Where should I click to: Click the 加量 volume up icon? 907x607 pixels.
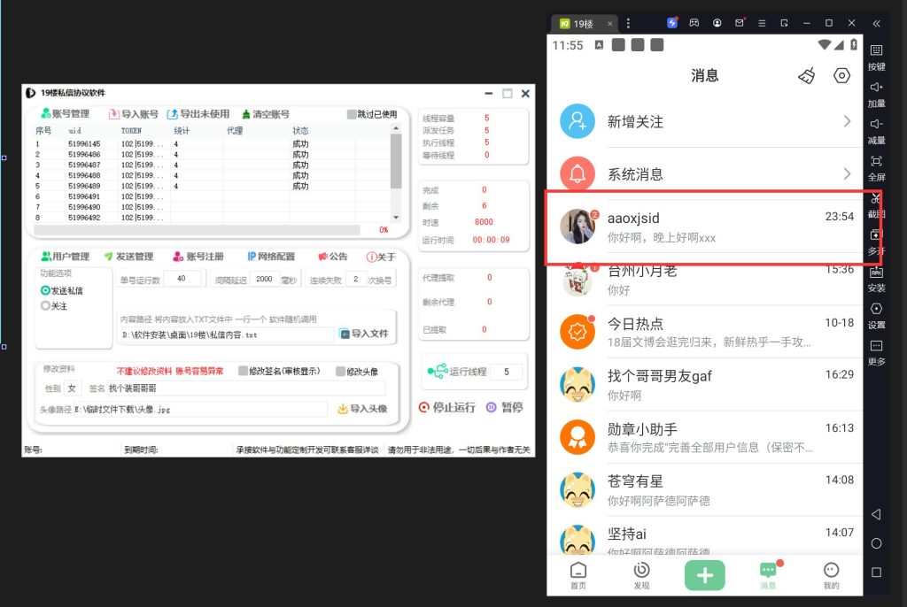point(876,87)
